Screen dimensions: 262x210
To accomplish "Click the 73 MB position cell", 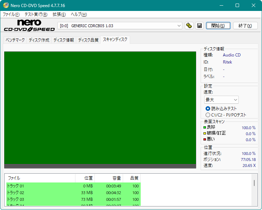I will [87, 199].
